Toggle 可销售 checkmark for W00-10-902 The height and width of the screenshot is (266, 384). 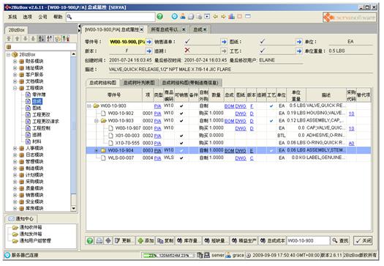[x=181, y=114]
